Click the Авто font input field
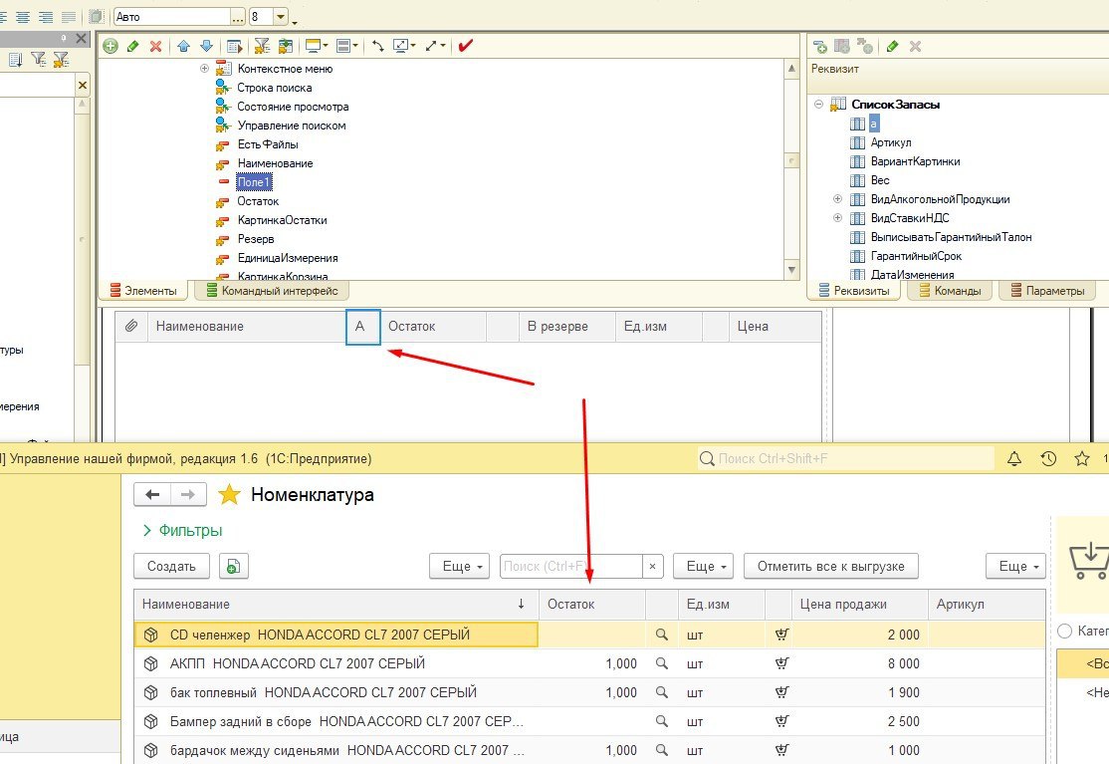 (172, 16)
